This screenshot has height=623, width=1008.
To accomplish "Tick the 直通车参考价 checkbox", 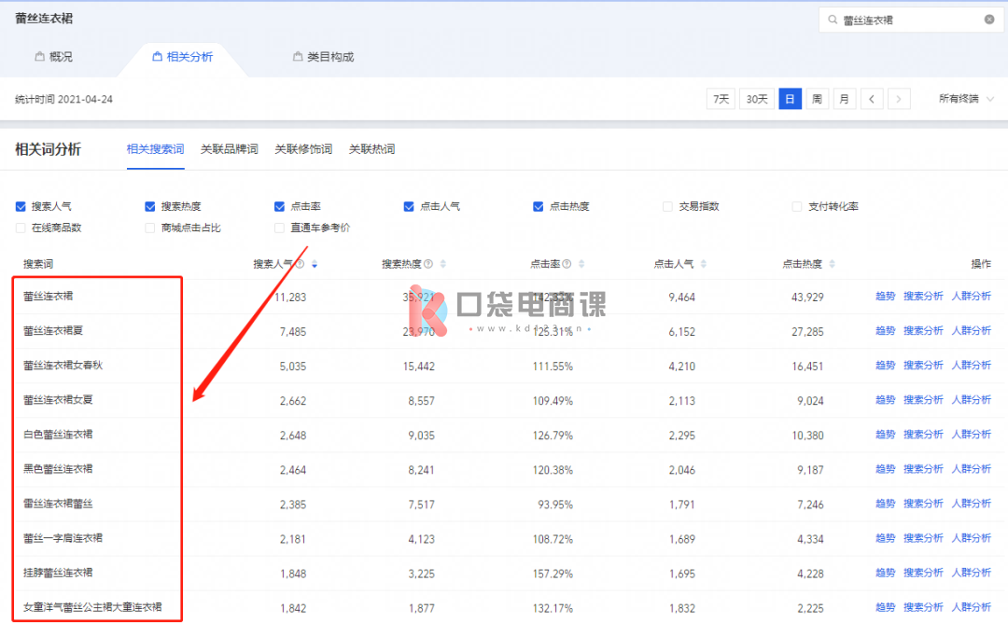I will point(280,228).
